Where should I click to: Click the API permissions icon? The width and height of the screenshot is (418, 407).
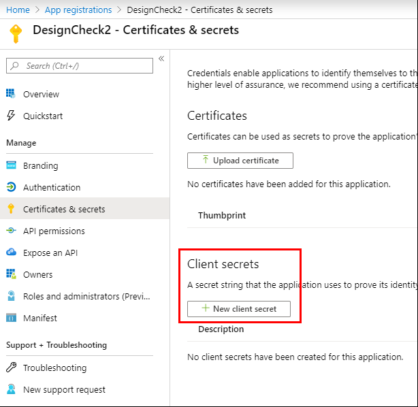coord(11,231)
